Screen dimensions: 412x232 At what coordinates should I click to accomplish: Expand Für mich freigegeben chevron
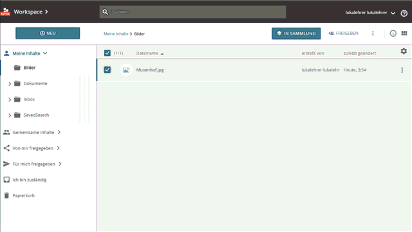[x=60, y=164]
